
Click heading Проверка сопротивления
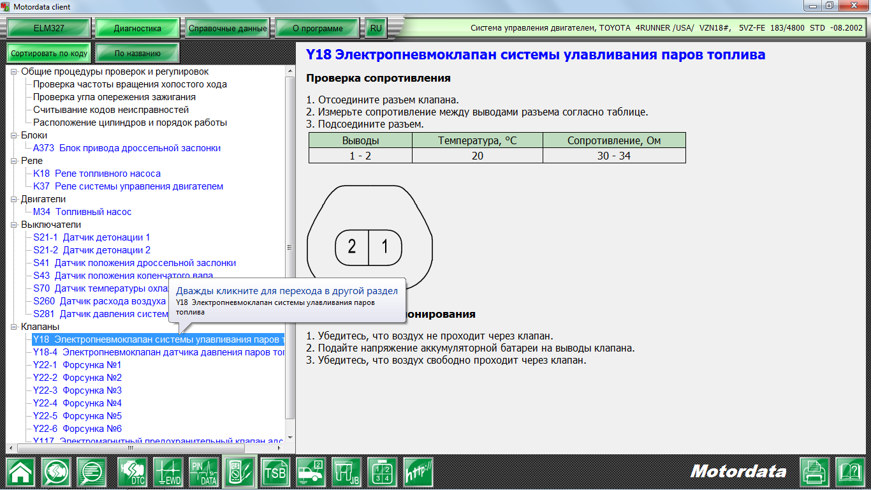[379, 78]
